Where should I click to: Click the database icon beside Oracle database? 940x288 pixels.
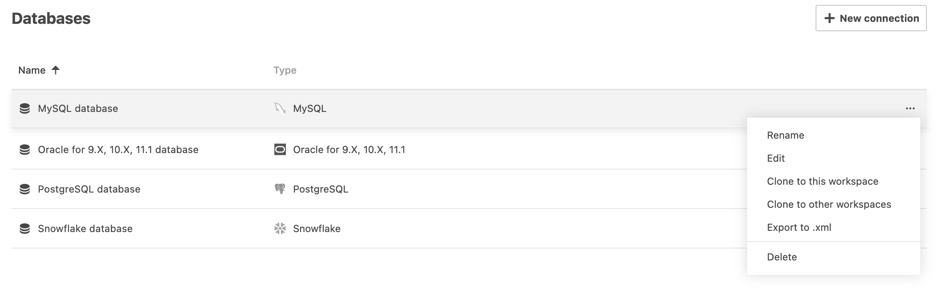click(25, 149)
